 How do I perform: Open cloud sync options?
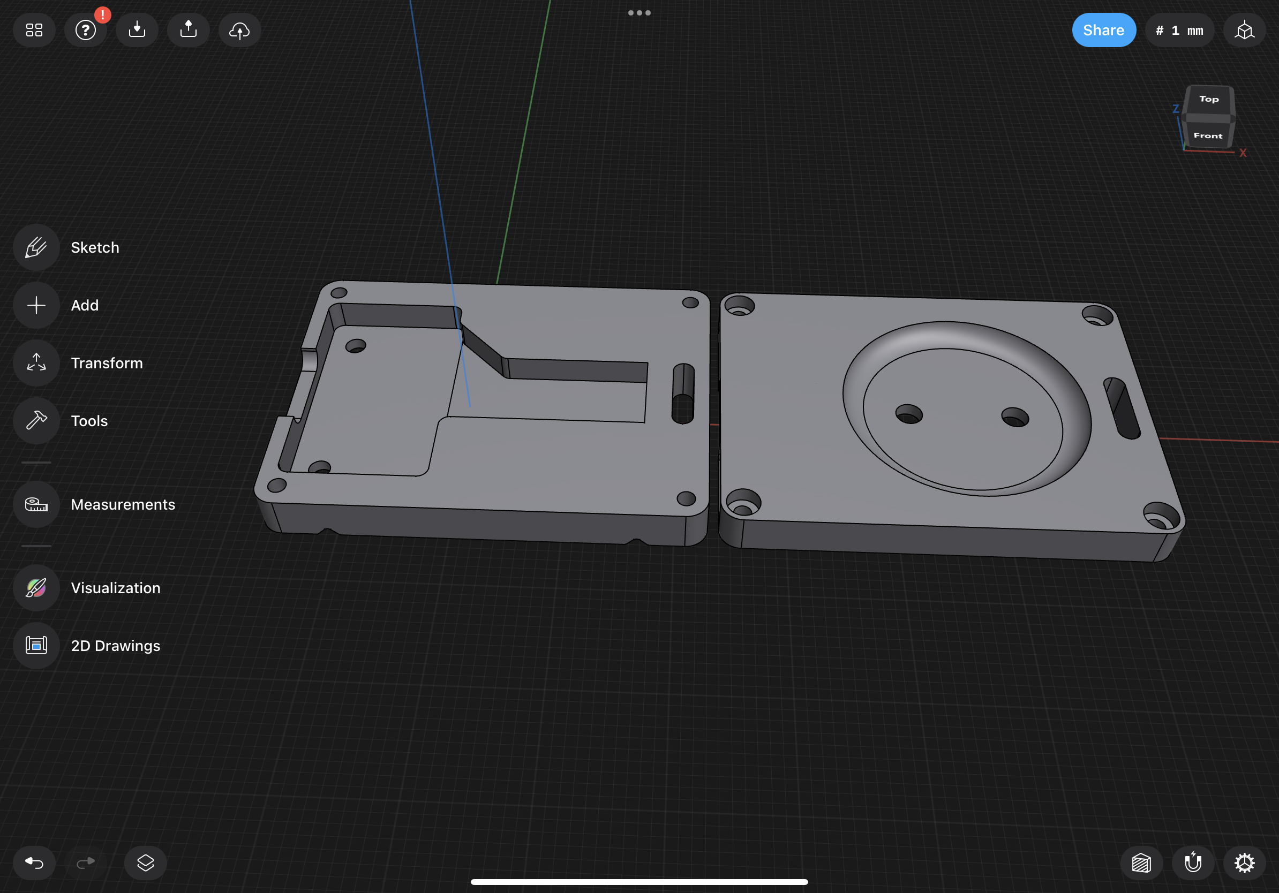[x=239, y=30]
